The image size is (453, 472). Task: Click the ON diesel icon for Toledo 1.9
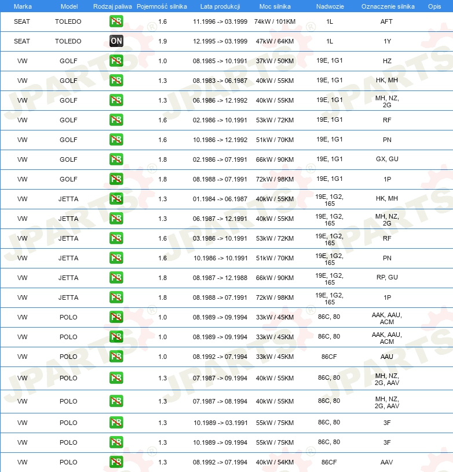click(116, 41)
